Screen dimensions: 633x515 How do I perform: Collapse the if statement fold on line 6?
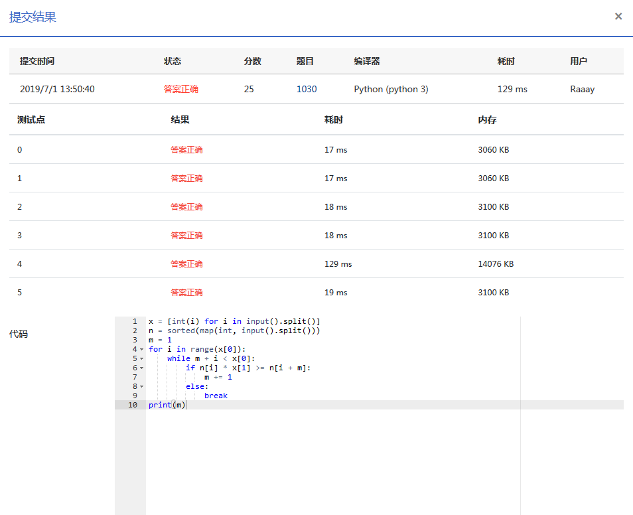click(x=141, y=367)
